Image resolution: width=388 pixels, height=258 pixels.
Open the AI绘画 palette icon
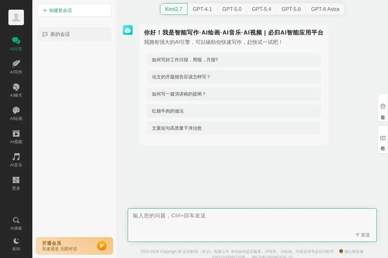tap(16, 110)
